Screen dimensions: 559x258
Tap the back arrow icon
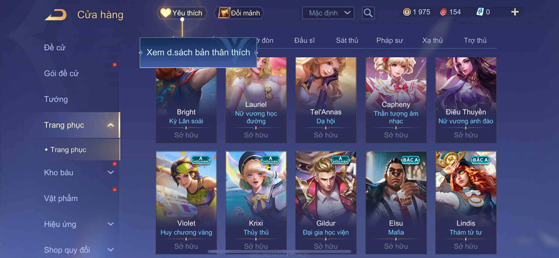click(56, 15)
